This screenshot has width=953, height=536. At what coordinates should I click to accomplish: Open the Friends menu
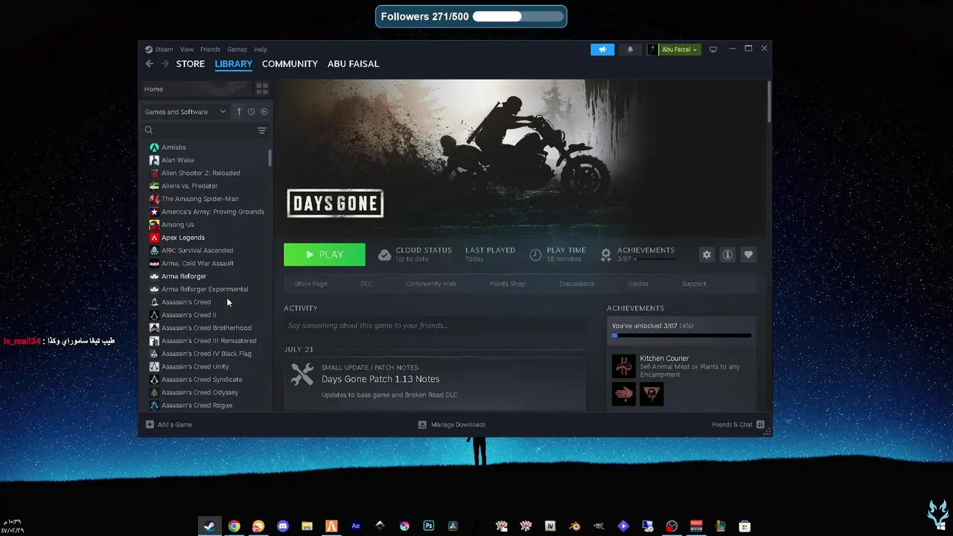tap(210, 49)
